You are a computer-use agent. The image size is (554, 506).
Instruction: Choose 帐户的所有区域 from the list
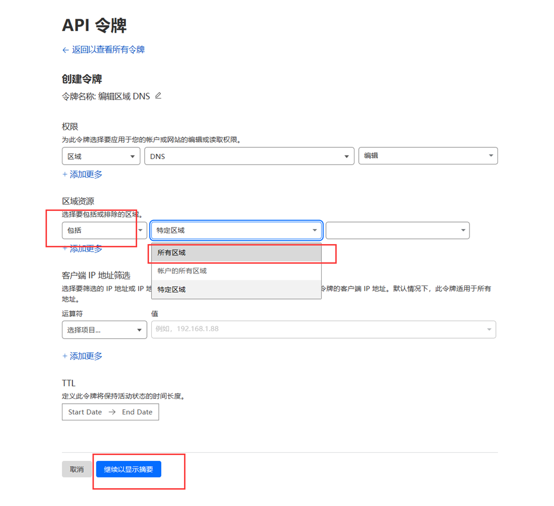click(236, 271)
